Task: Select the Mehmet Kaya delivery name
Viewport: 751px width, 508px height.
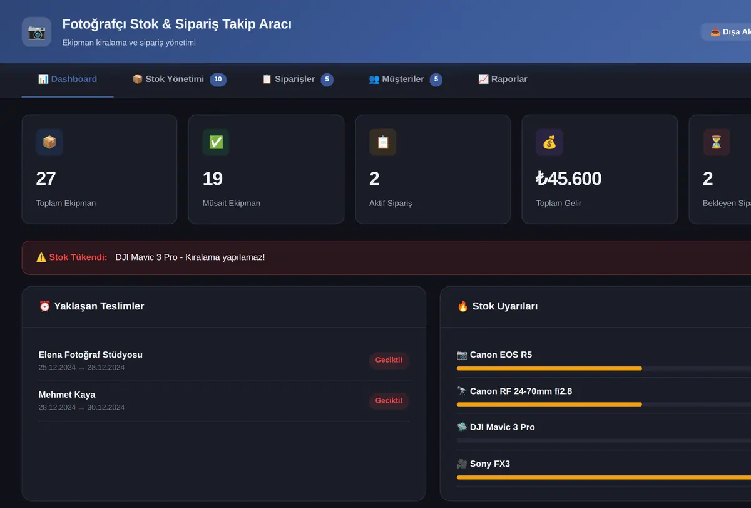Action: (67, 395)
